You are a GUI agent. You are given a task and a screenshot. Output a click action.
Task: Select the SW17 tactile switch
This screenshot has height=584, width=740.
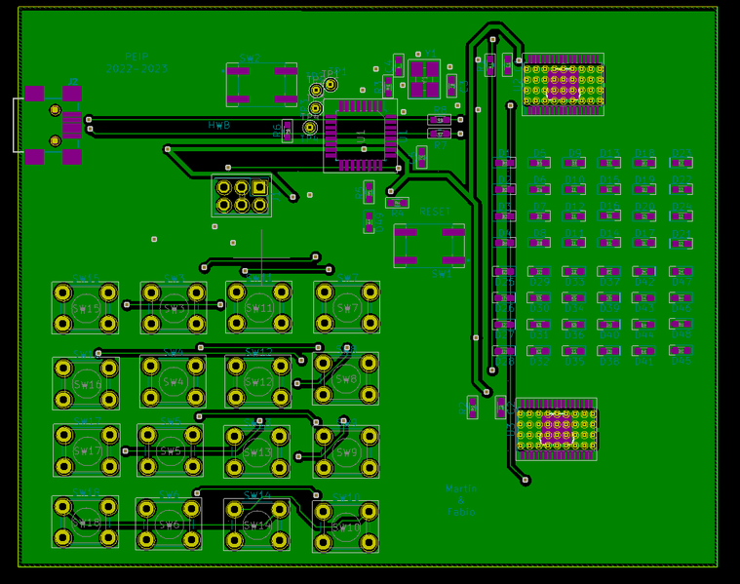[87, 450]
